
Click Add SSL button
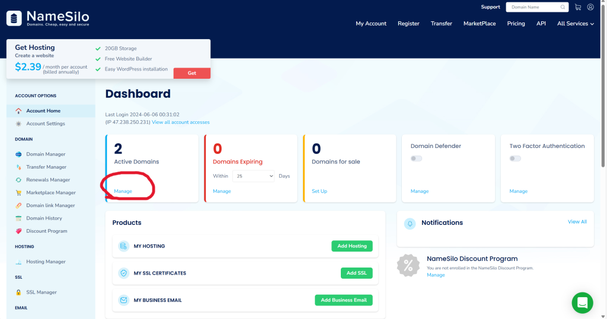point(356,273)
